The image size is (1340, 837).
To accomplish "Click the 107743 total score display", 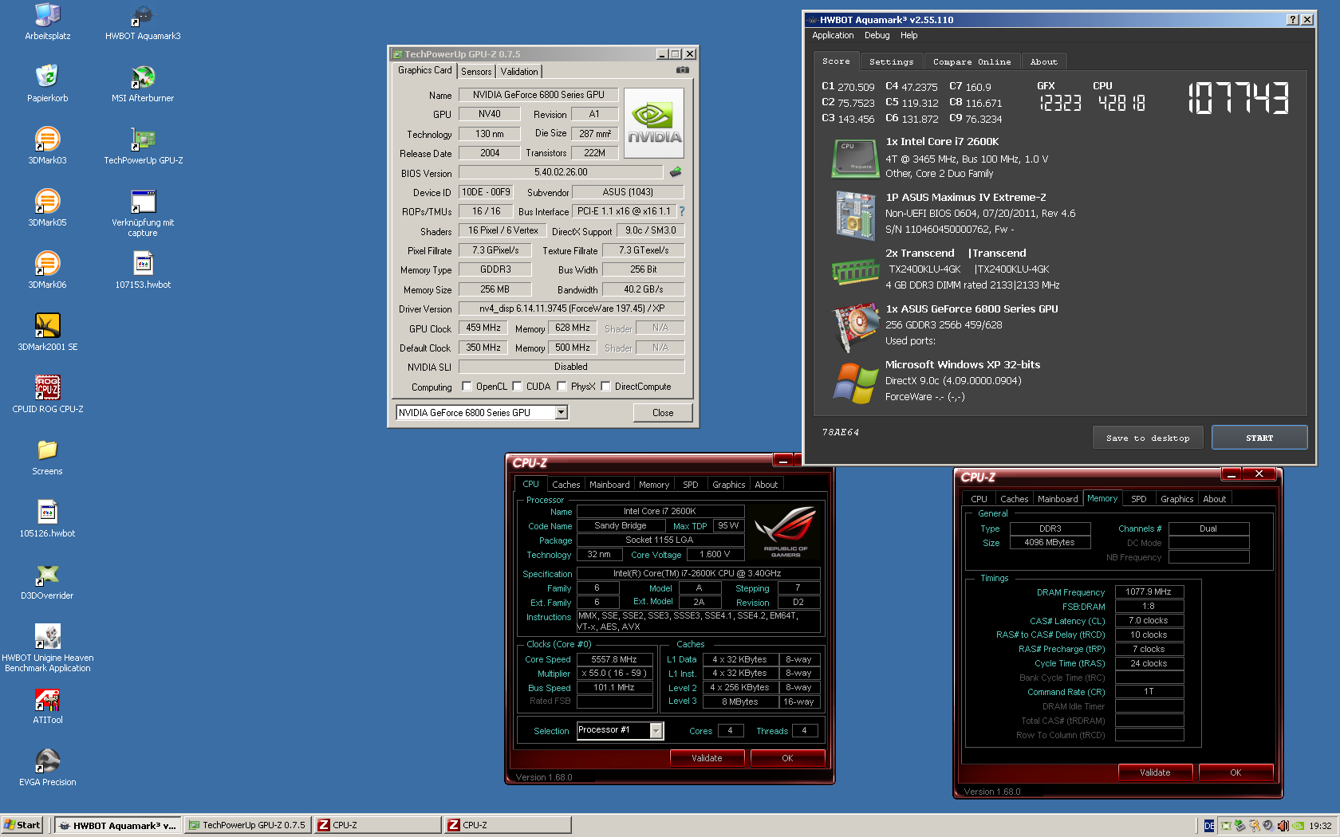I will point(1238,99).
